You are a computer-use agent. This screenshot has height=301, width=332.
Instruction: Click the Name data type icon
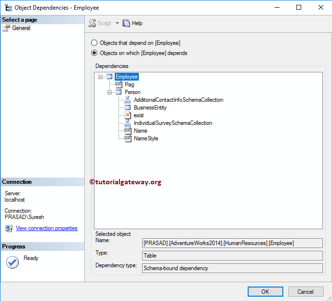click(x=128, y=131)
